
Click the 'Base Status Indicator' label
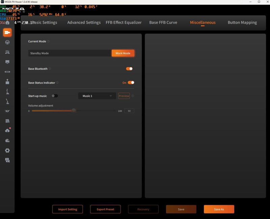42,83
